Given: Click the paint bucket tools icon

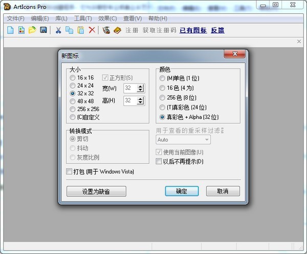Looking at the screenshot, I should tap(106, 30).
